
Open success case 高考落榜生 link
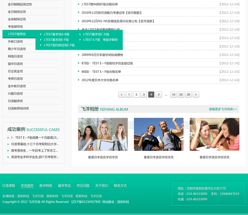(34, 151)
